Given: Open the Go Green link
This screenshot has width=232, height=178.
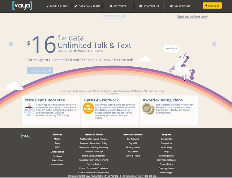Looking at the screenshot, I should point(133,152).
